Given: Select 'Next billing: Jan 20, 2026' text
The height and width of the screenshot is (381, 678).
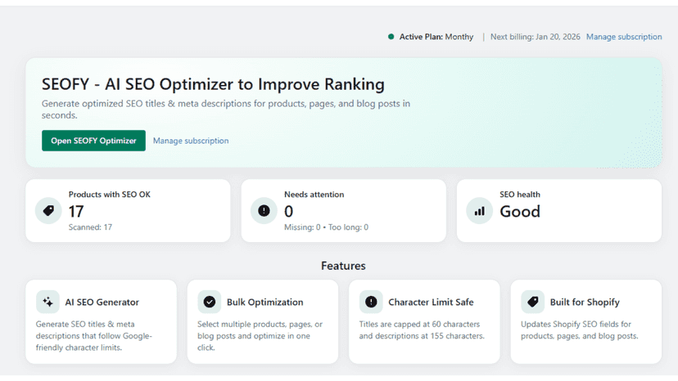Looking at the screenshot, I should (536, 37).
